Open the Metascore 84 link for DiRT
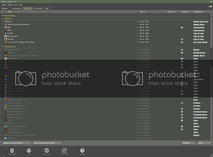213x157 pixels. (182, 28)
